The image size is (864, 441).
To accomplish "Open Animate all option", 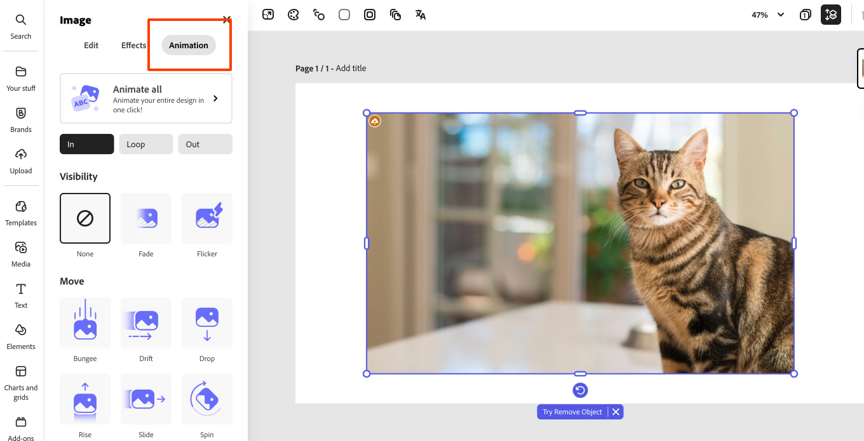I will (146, 98).
